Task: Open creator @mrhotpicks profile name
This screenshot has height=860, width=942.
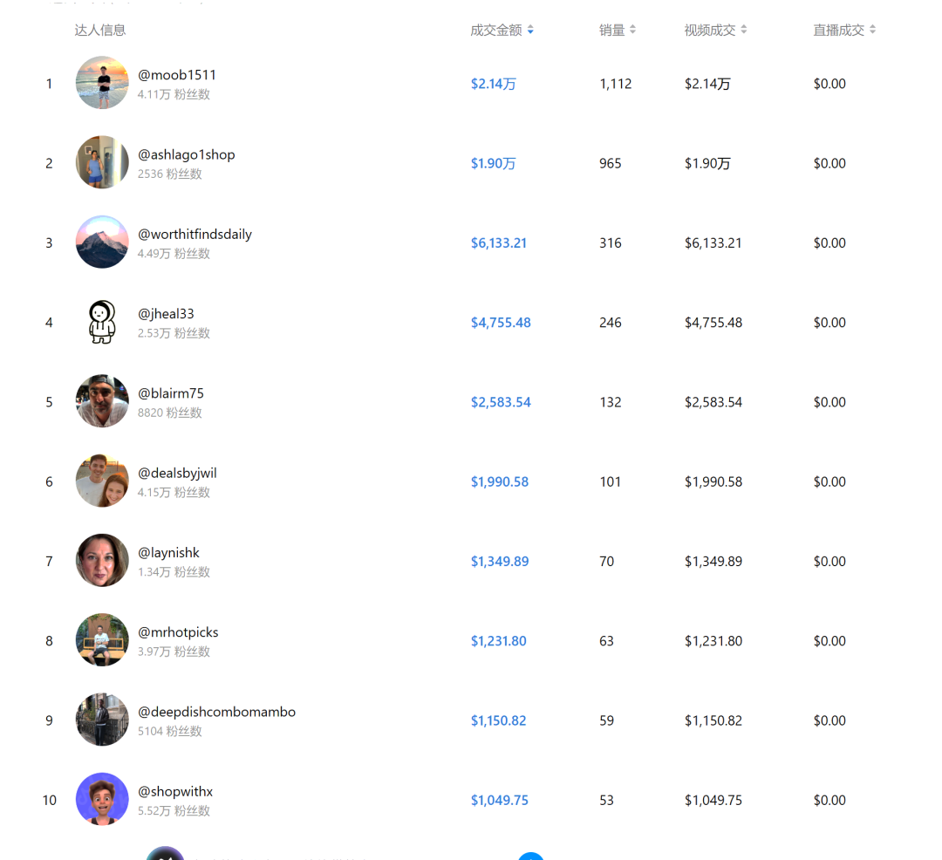Action: (x=178, y=632)
